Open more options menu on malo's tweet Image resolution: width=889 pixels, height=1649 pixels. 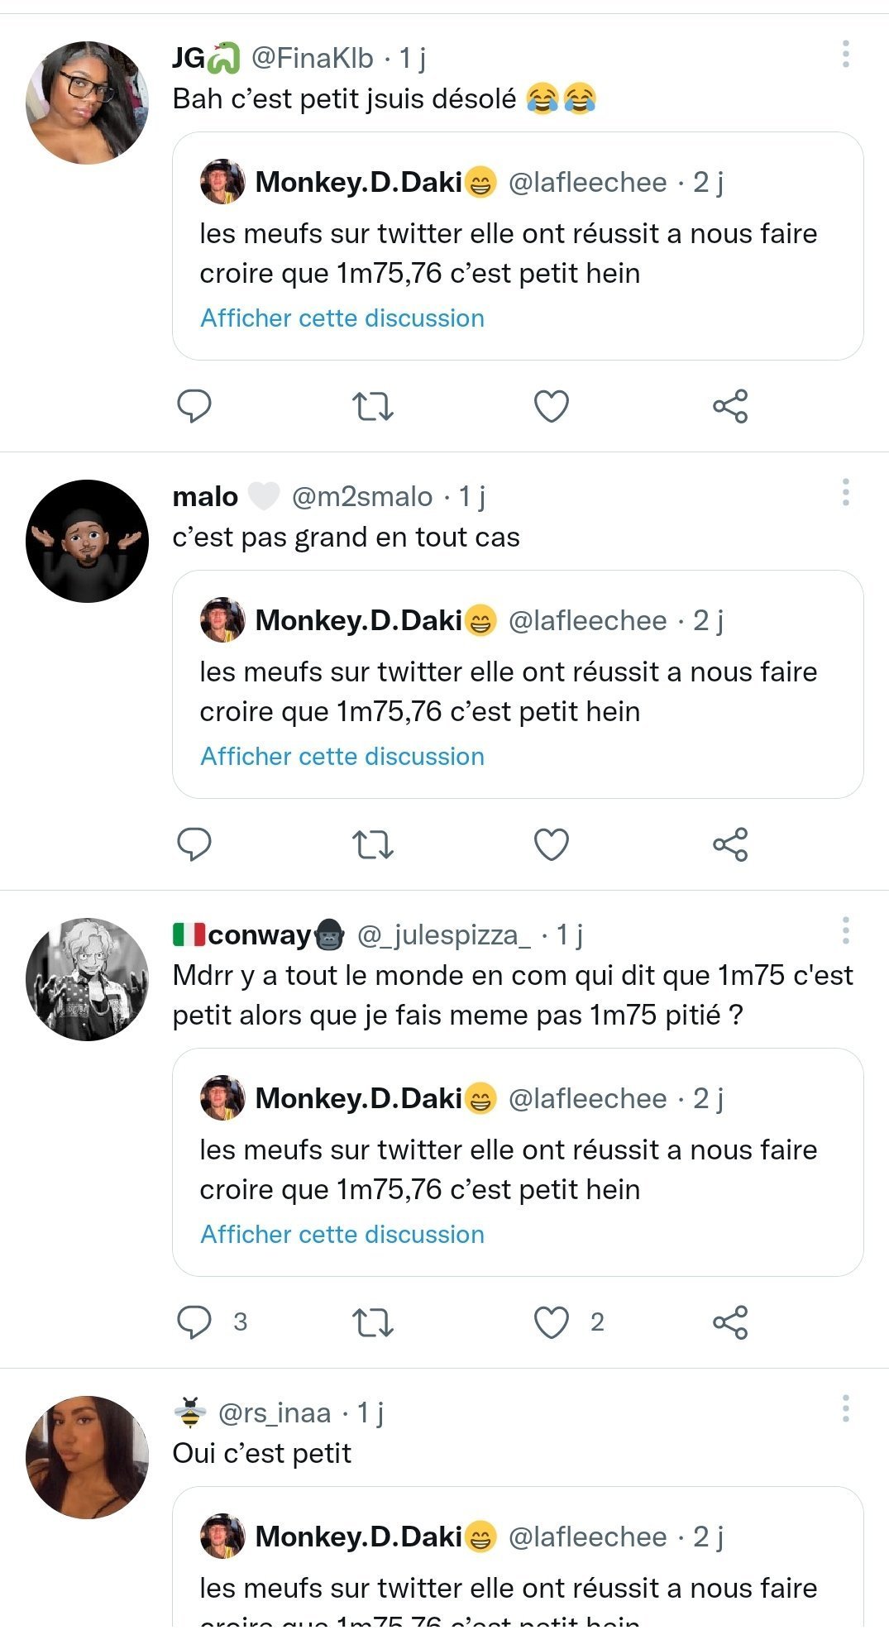(x=845, y=493)
